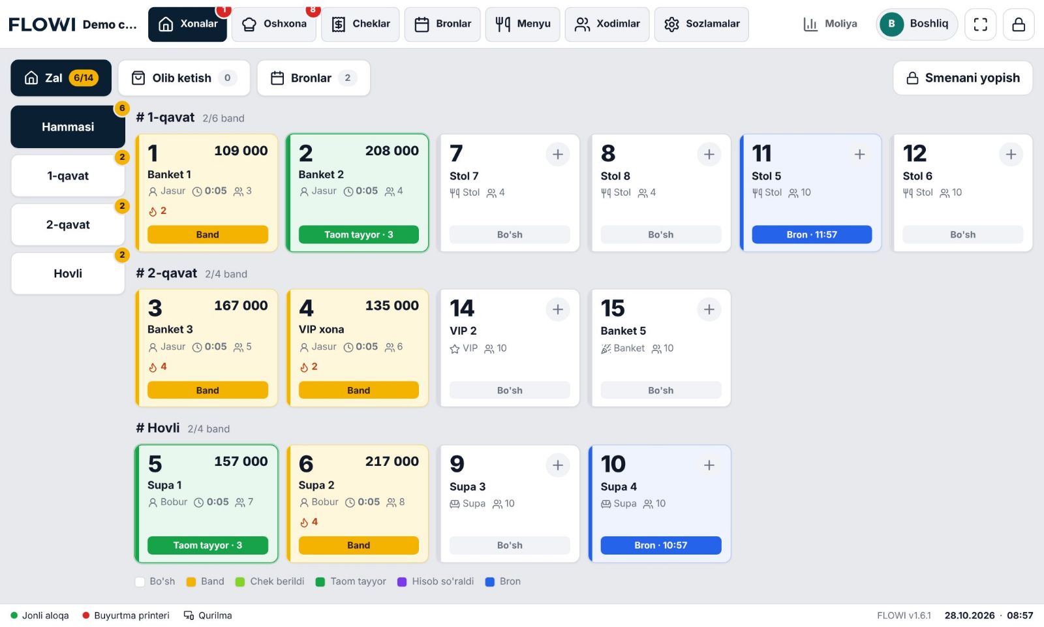This screenshot has width=1044, height=627.
Task: Click Buyurtma printeri status indicator
Action: click(x=126, y=615)
